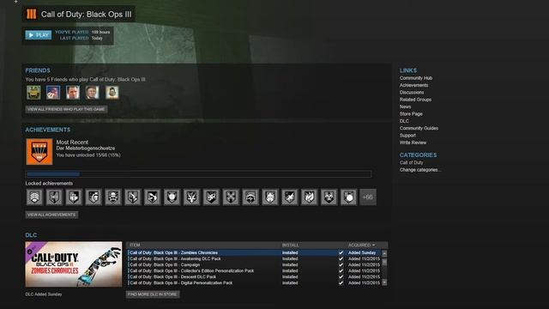
Task: Click the DLC list scrollbar thumb
Action: point(384,262)
